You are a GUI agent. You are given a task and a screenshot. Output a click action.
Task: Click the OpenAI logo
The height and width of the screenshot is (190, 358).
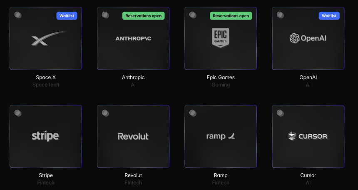pyautogui.click(x=308, y=38)
